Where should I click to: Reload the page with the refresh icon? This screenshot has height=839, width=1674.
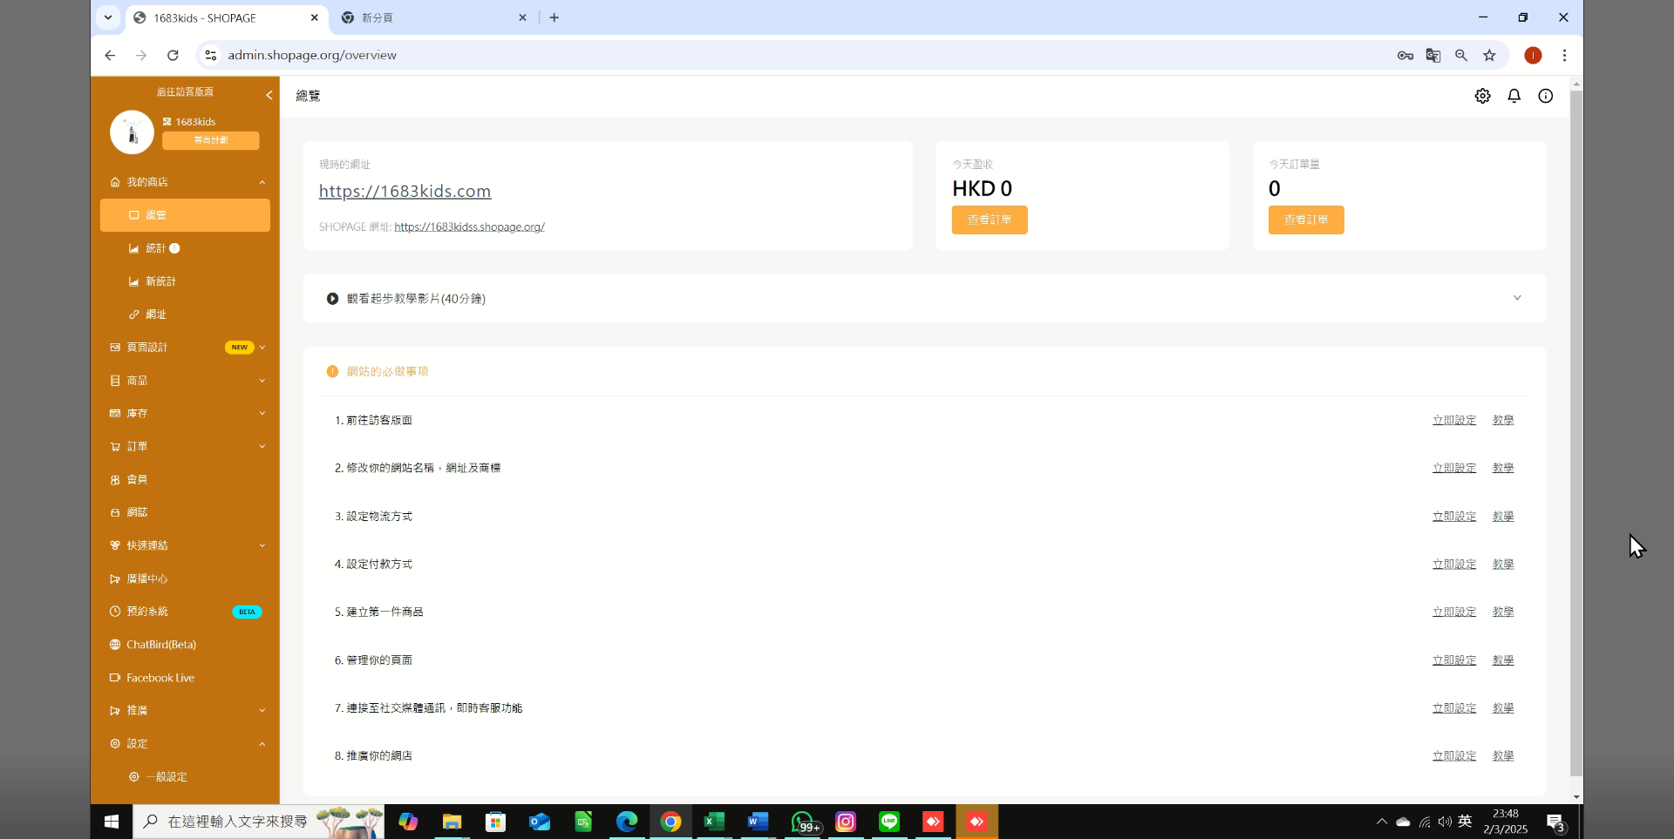[173, 55]
